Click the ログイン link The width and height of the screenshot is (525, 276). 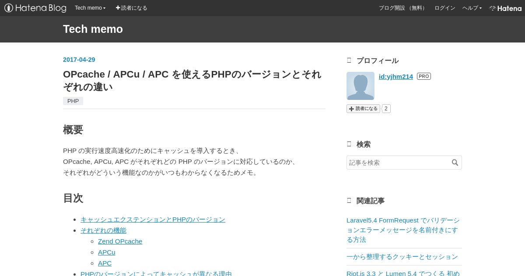click(445, 8)
